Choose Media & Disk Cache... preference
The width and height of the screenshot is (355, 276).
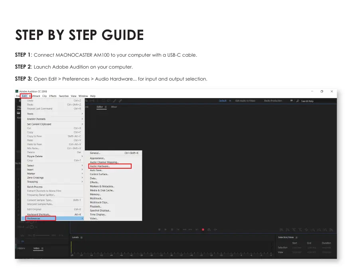[113, 190]
